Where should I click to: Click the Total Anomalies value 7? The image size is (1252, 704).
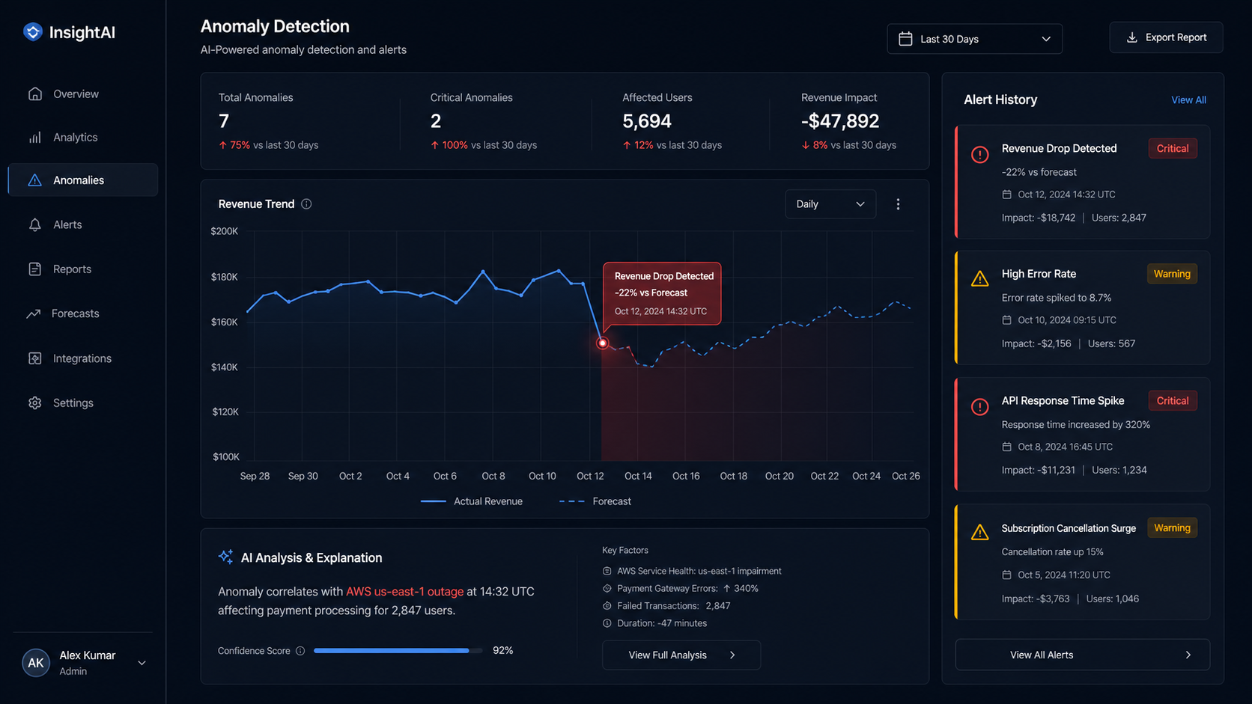(224, 121)
